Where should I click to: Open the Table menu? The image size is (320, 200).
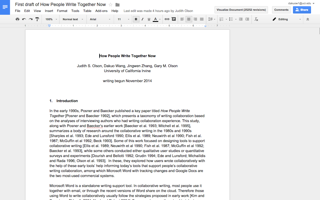[x=87, y=11]
